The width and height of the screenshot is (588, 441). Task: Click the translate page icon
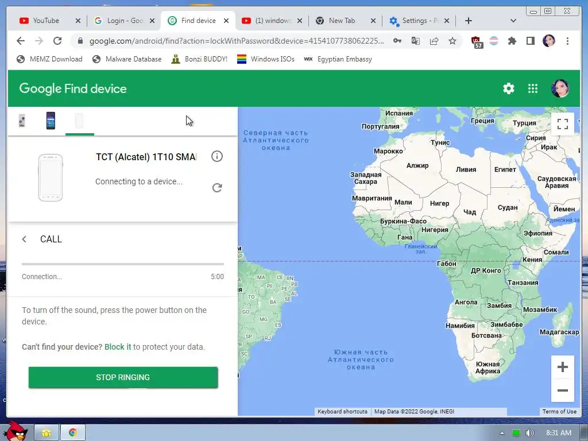coord(416,41)
